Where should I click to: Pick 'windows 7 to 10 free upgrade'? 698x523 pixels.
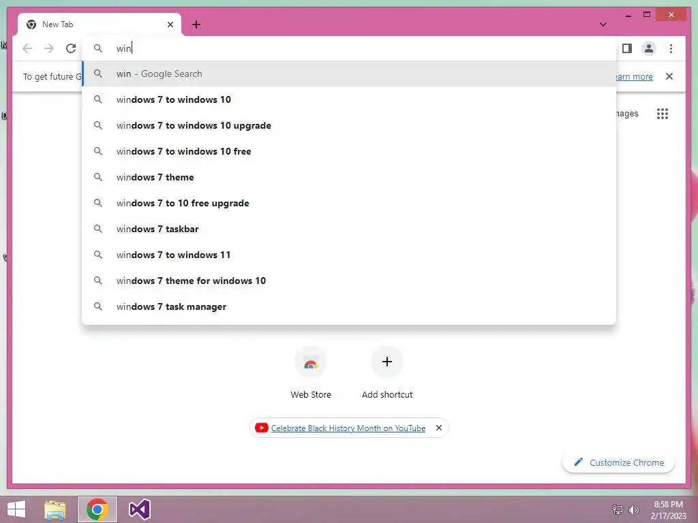point(350,203)
